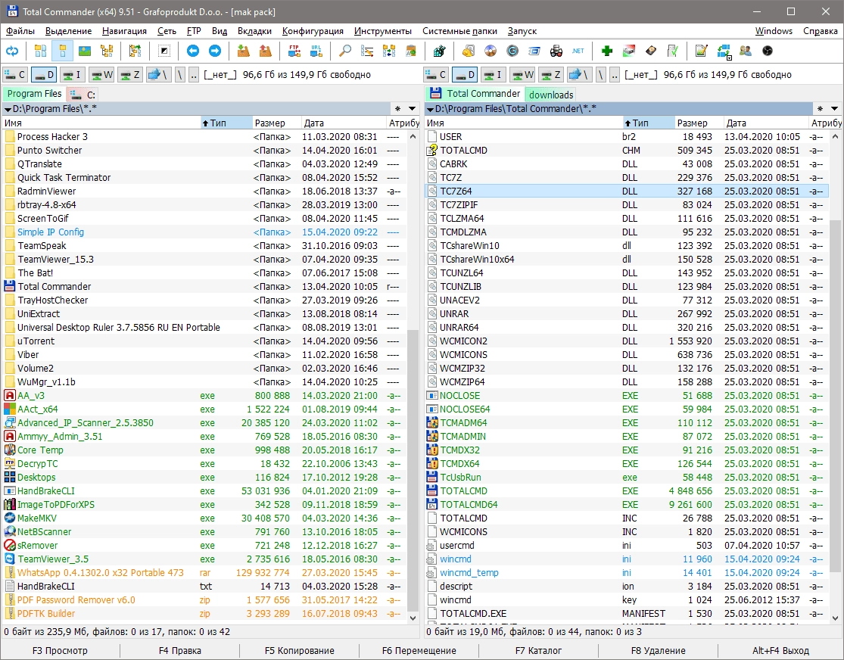Open the FTP connect tool

pos(294,51)
